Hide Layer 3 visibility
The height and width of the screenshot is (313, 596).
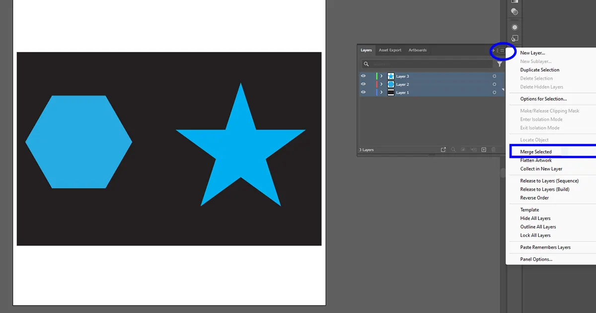[x=363, y=76]
